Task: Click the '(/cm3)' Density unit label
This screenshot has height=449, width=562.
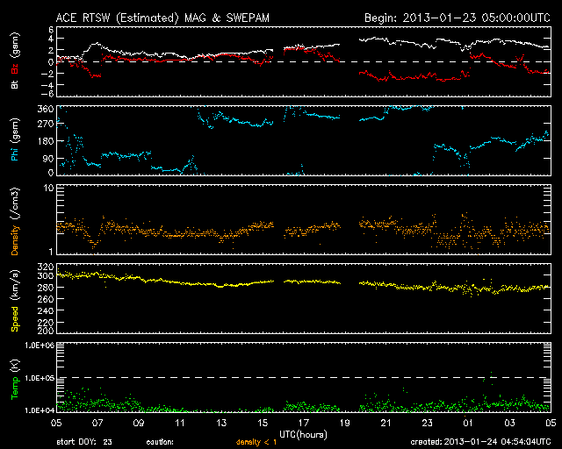Action: click(x=15, y=203)
